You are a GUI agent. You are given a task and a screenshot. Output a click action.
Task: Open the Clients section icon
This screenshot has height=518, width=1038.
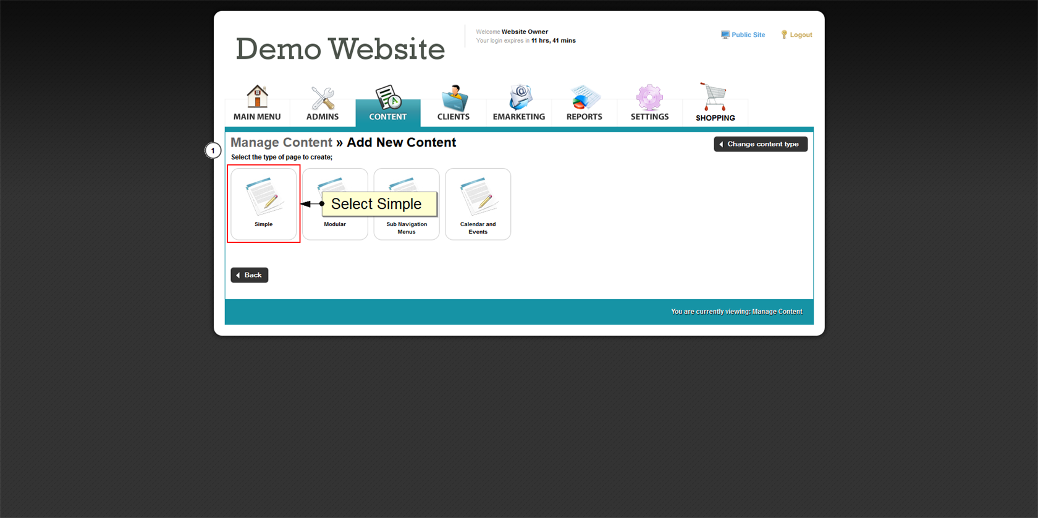pos(454,99)
